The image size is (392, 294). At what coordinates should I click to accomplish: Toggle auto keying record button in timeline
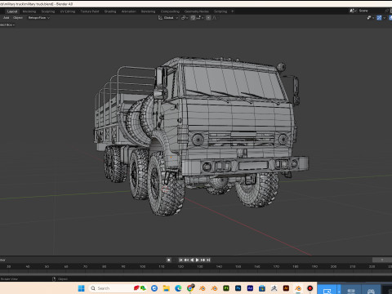pos(169,260)
